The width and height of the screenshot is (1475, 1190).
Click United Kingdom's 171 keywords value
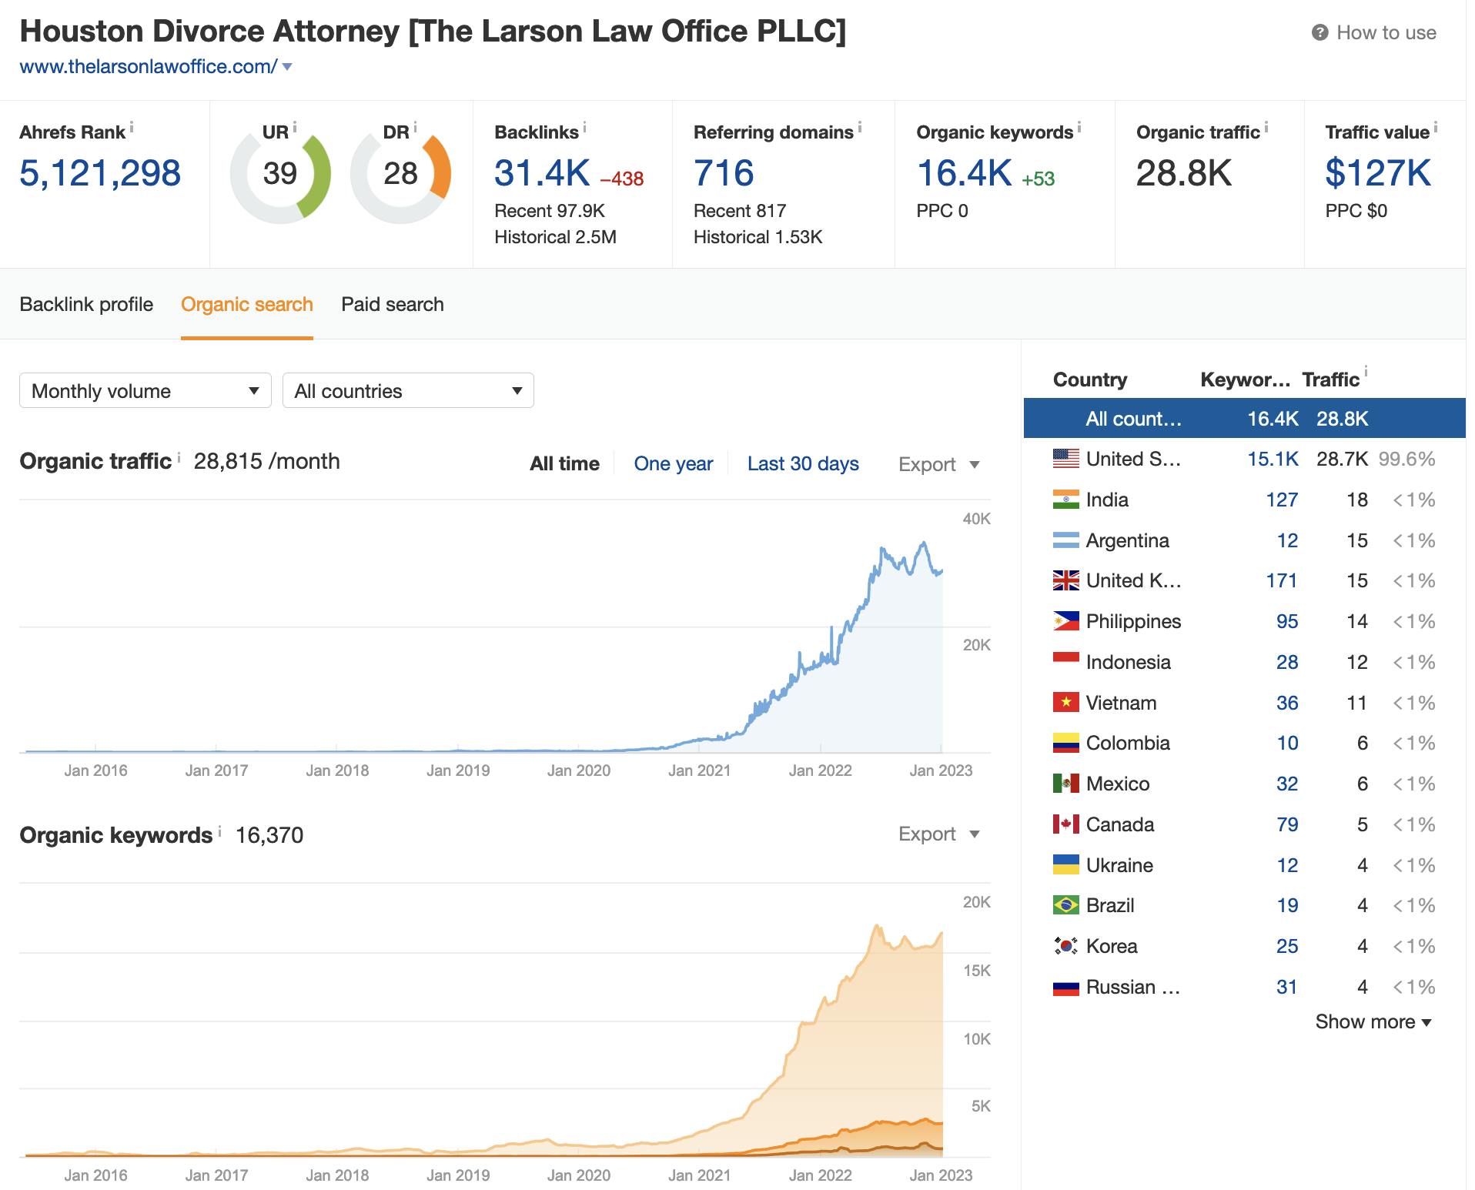pos(1282,580)
